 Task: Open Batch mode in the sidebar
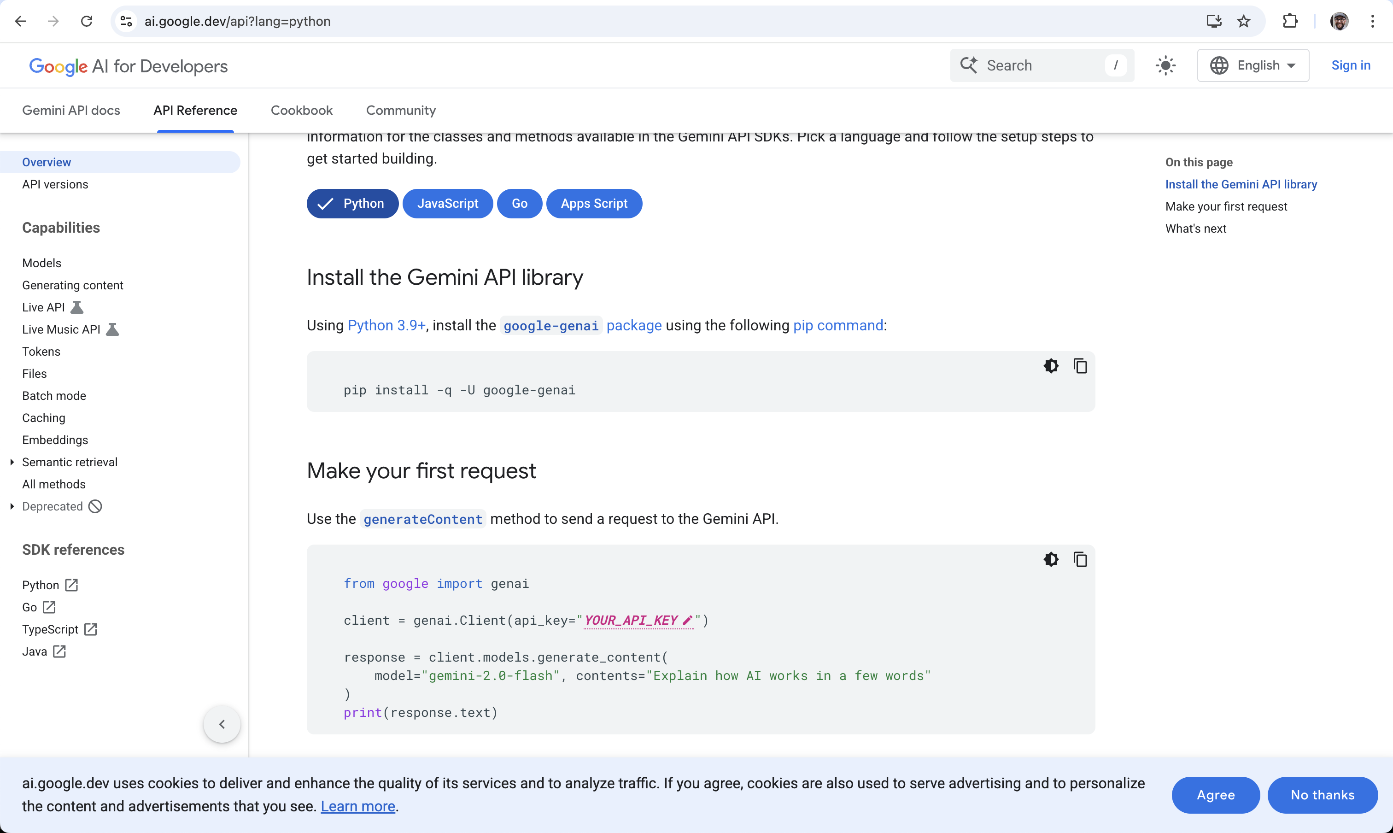click(x=54, y=396)
